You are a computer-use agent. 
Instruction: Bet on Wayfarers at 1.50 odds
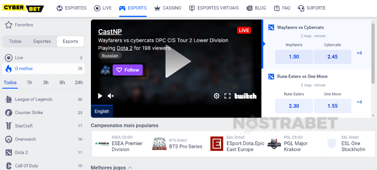click(x=294, y=57)
